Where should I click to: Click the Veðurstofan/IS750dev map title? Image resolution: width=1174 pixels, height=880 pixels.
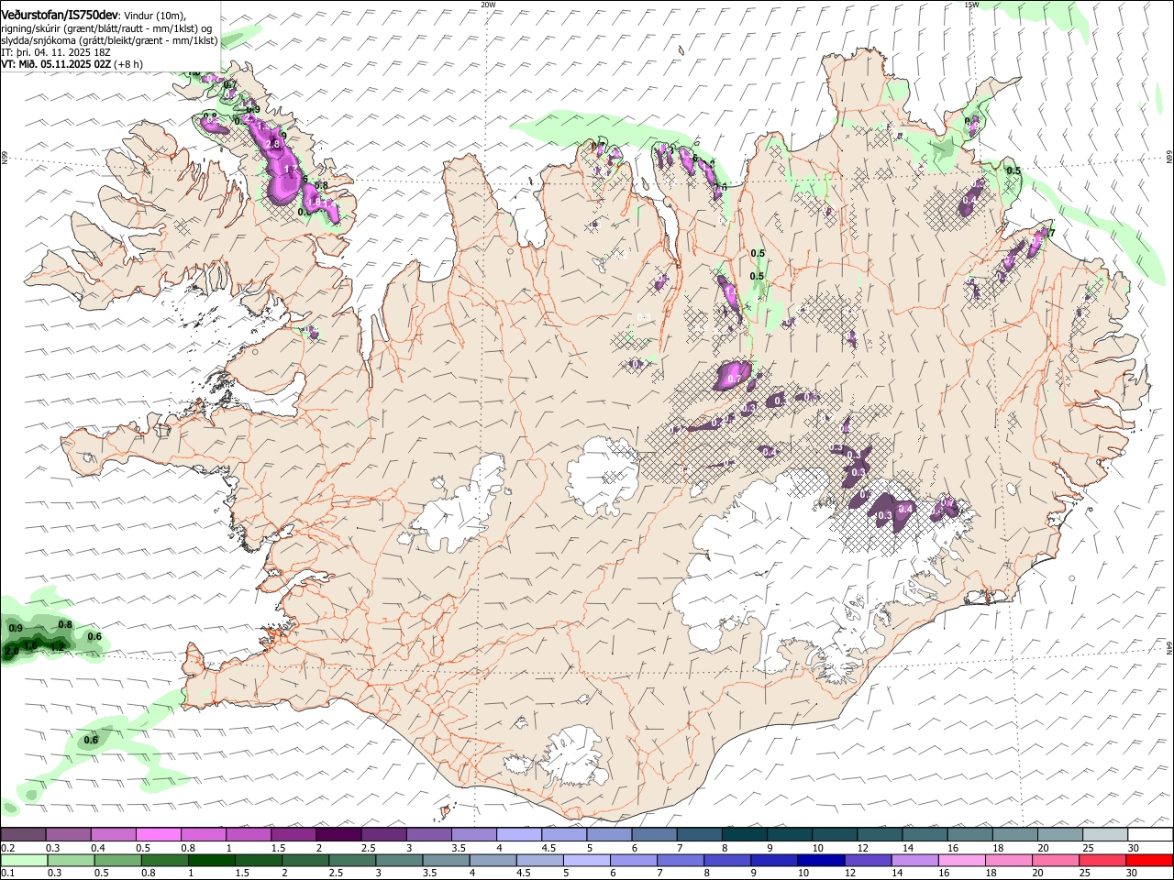60,15
